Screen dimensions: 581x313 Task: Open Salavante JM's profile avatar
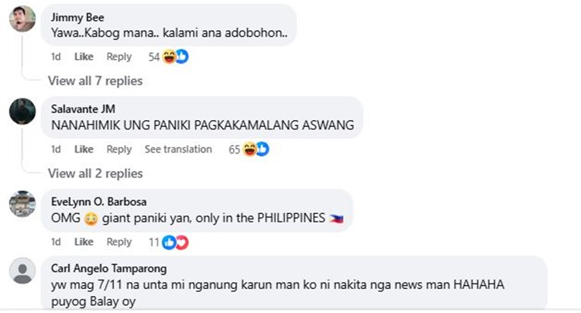22,111
